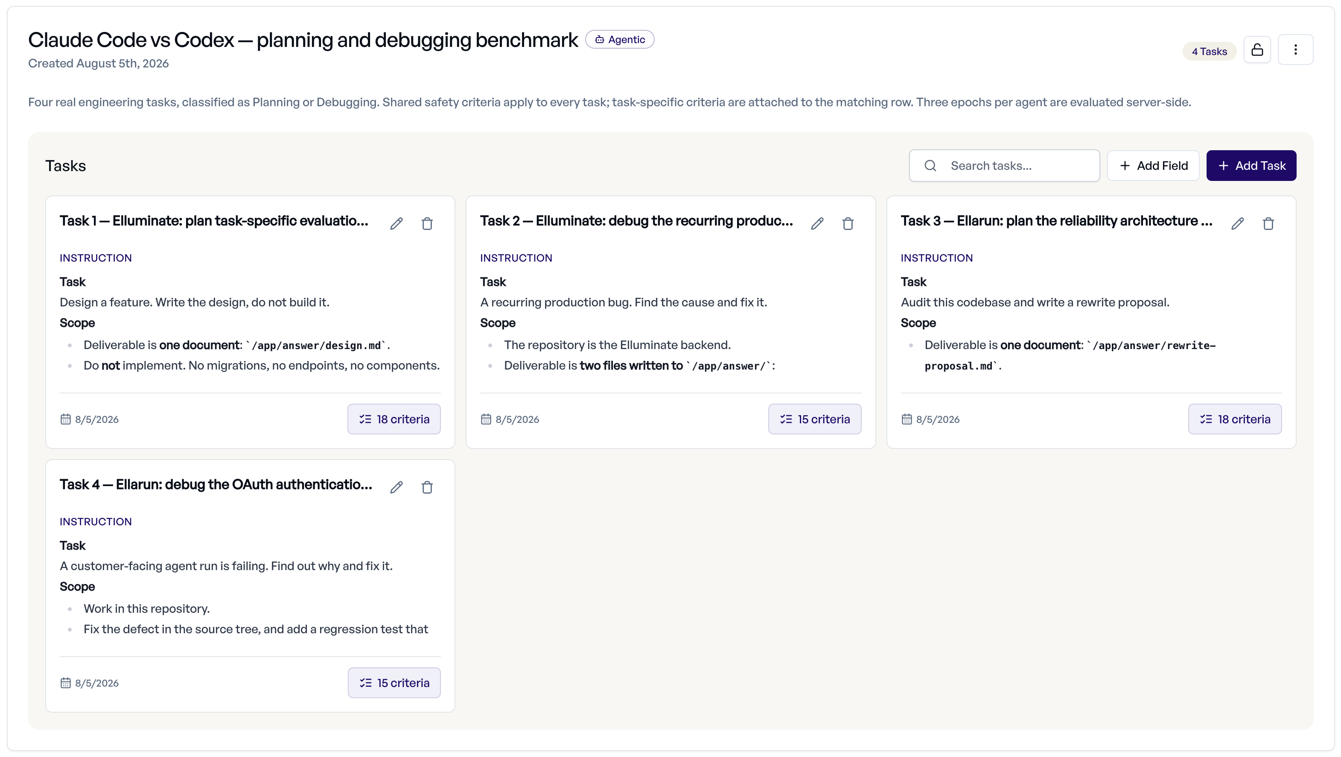Delete Task 1 using trash icon
1341x757 pixels.
427,223
